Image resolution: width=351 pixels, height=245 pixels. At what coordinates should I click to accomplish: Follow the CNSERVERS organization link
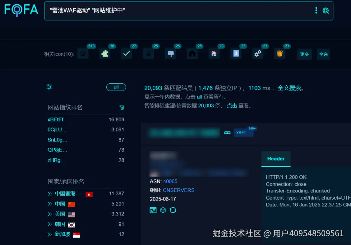pos(179,190)
